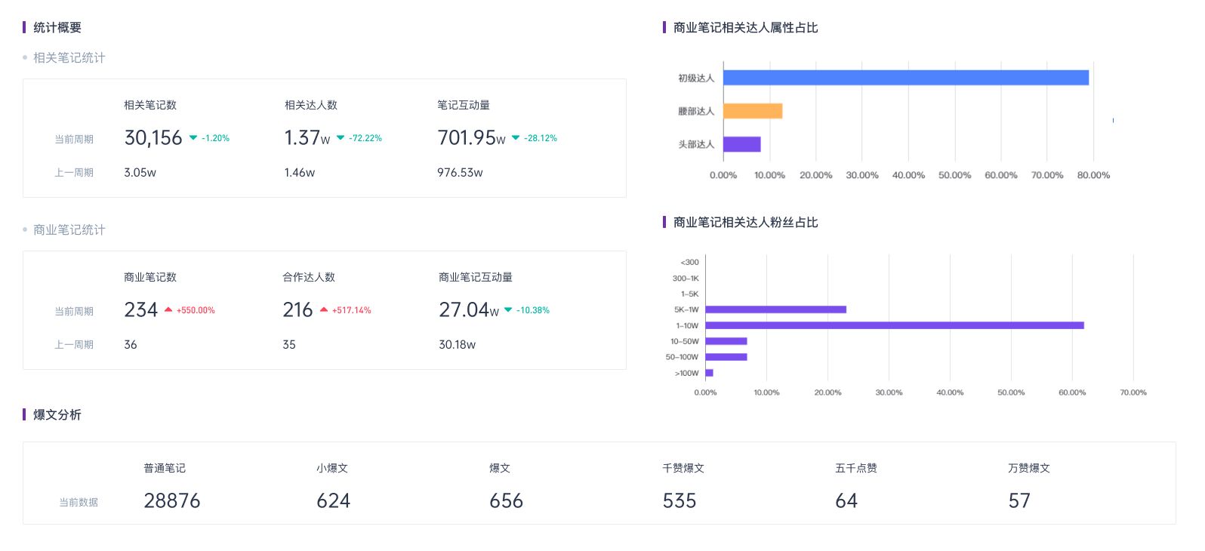Click the 小爆文 label

[332, 468]
